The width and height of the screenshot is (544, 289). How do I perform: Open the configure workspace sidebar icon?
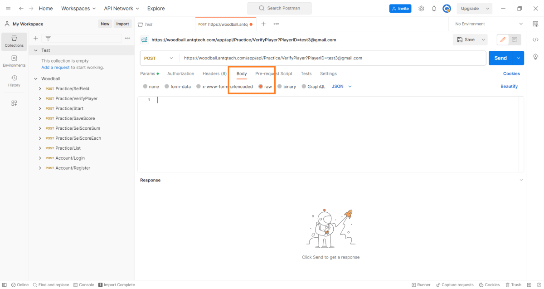pos(14,103)
